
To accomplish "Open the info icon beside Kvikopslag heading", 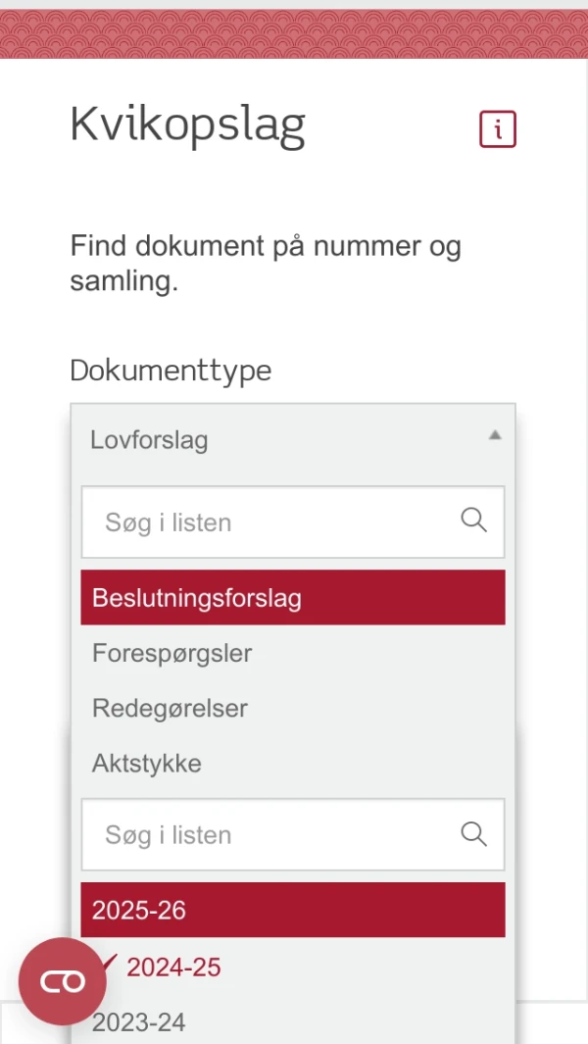I will point(497,128).
